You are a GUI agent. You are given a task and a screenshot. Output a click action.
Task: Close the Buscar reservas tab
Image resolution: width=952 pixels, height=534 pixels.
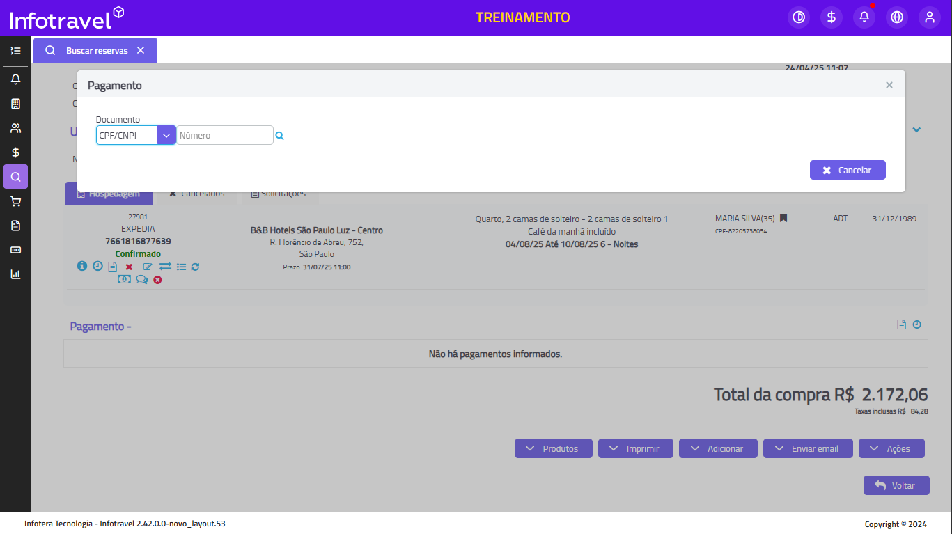141,51
